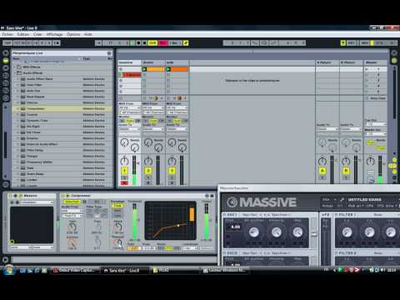Toggle the Draw Mode pencil icon
The image size is (400, 300).
point(186,42)
